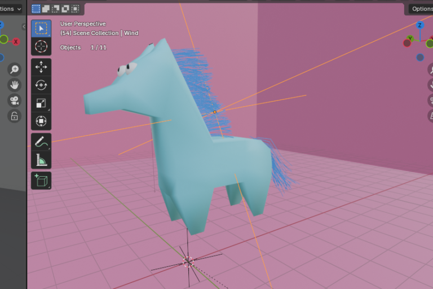Screen dimensions: 433x289
Task: Select the Select Box tool
Action: point(41,29)
